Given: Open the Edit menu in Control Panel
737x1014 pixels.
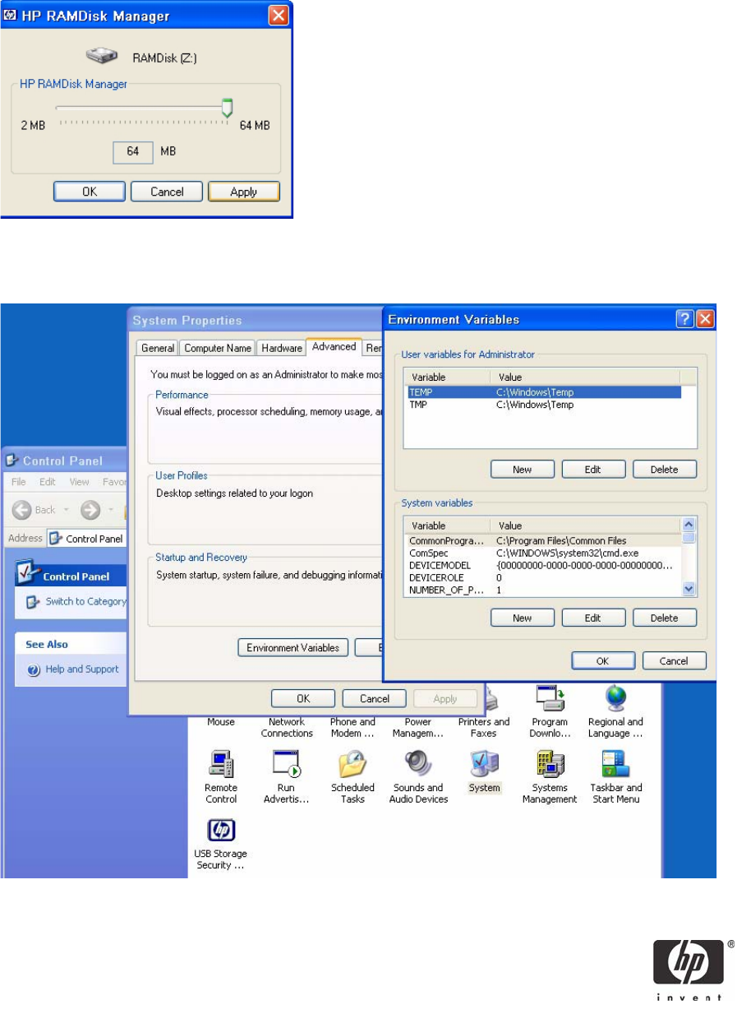Looking at the screenshot, I should (48, 482).
